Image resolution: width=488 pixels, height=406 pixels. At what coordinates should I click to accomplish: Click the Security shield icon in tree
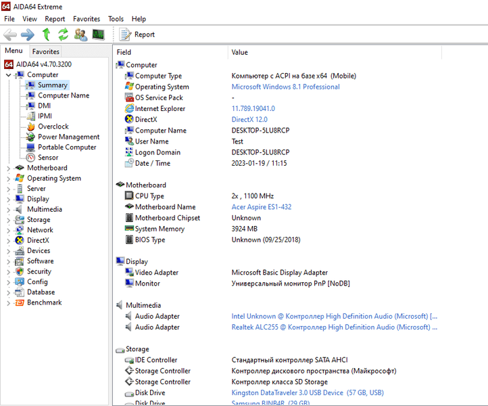click(20, 271)
